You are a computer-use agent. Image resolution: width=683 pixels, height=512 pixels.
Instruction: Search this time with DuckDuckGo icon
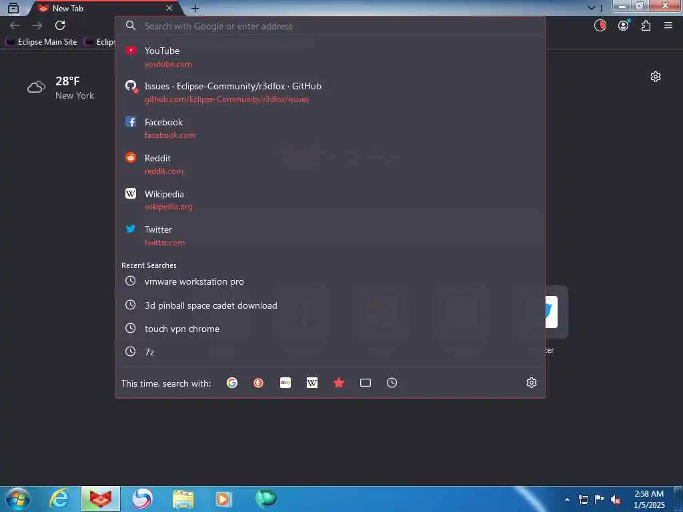tap(258, 383)
